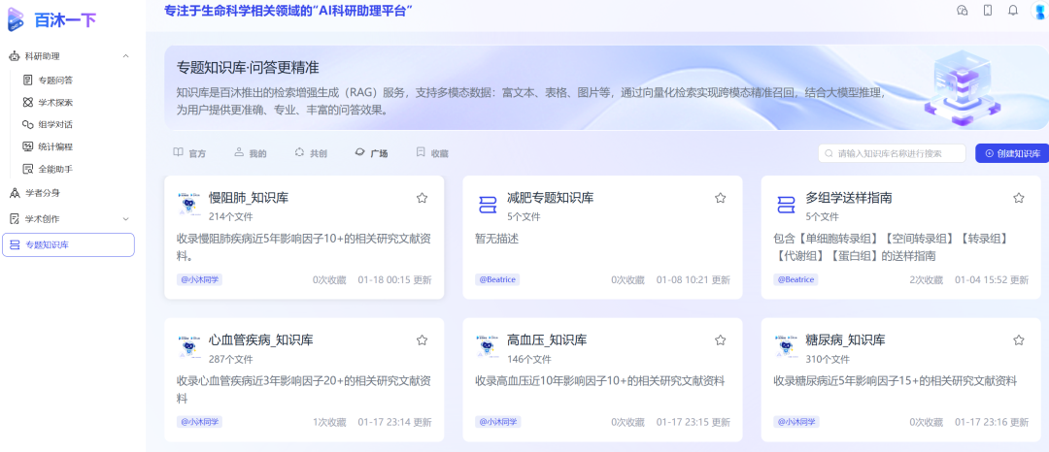
Task: Collapse the 科研助理 section chevron
Action: [125, 56]
